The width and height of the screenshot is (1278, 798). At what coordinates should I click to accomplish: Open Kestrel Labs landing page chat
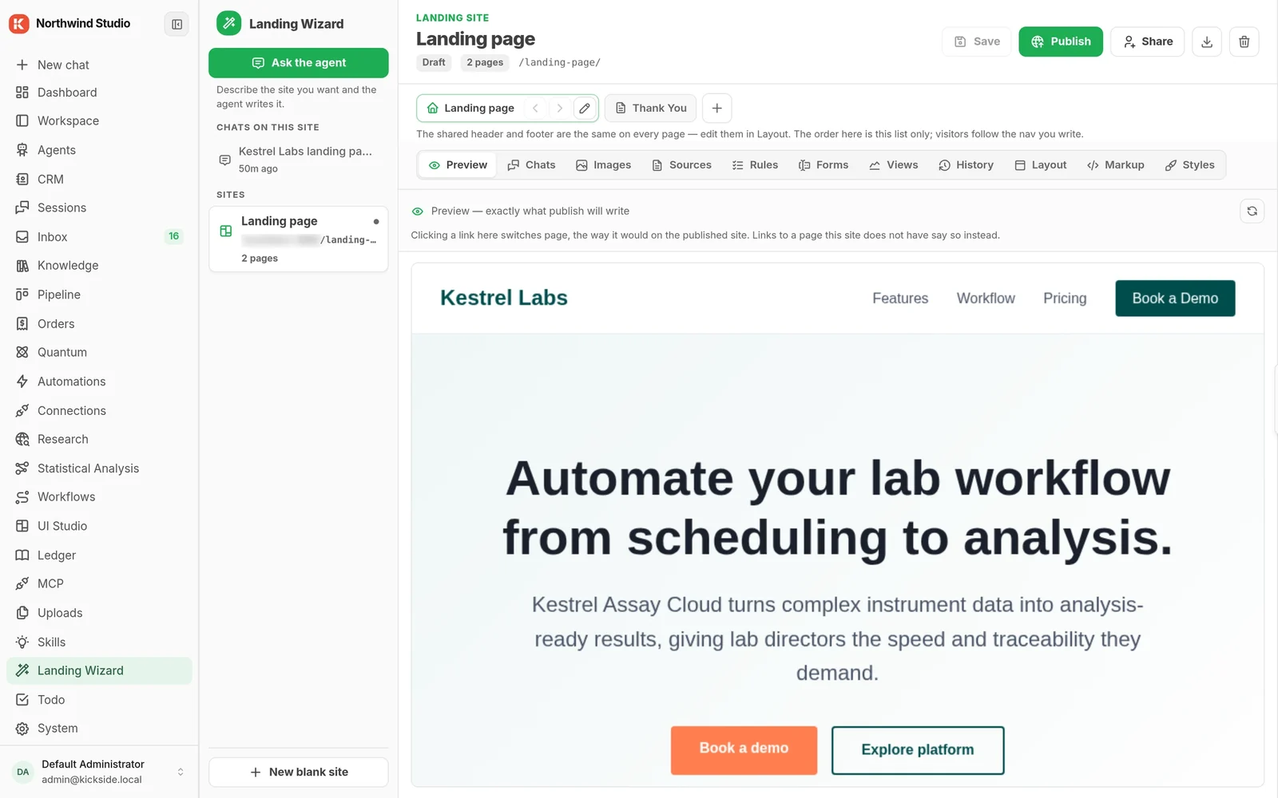point(299,159)
